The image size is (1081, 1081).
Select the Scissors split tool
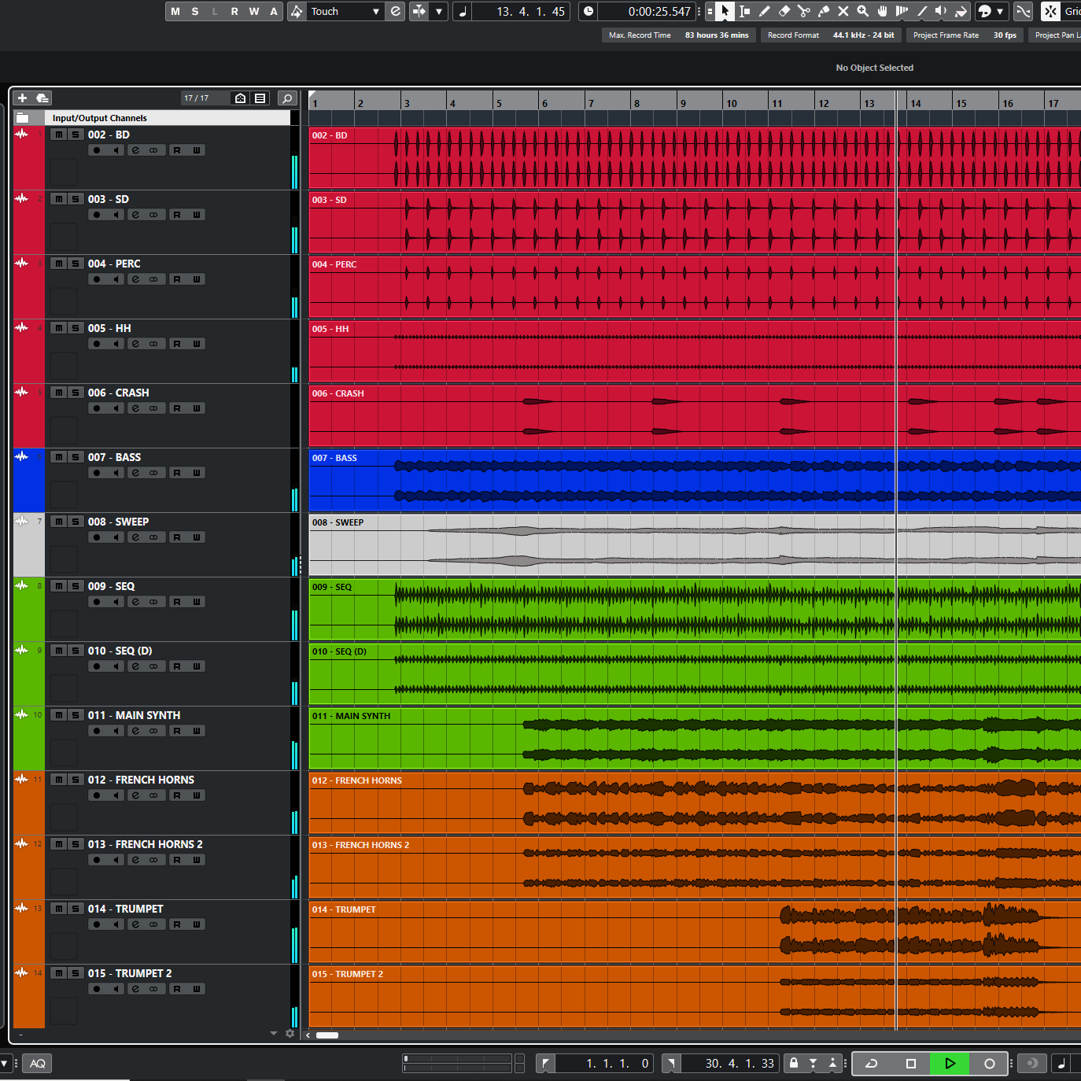click(803, 11)
